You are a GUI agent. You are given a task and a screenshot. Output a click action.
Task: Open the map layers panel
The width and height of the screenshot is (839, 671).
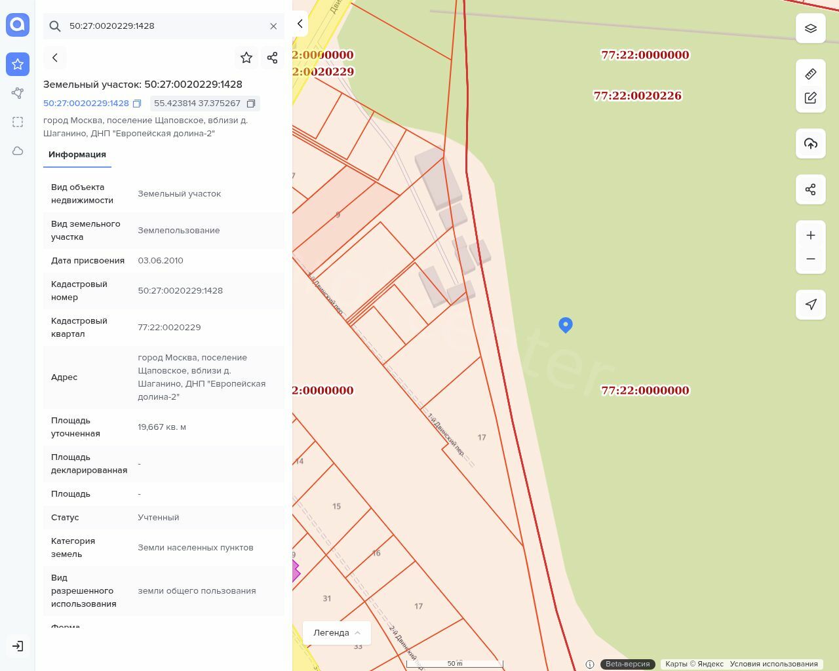click(x=810, y=29)
